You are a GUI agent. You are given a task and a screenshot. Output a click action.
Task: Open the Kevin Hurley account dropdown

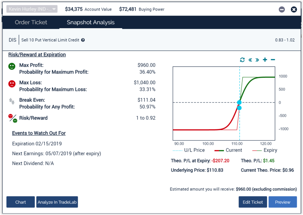click(32, 9)
